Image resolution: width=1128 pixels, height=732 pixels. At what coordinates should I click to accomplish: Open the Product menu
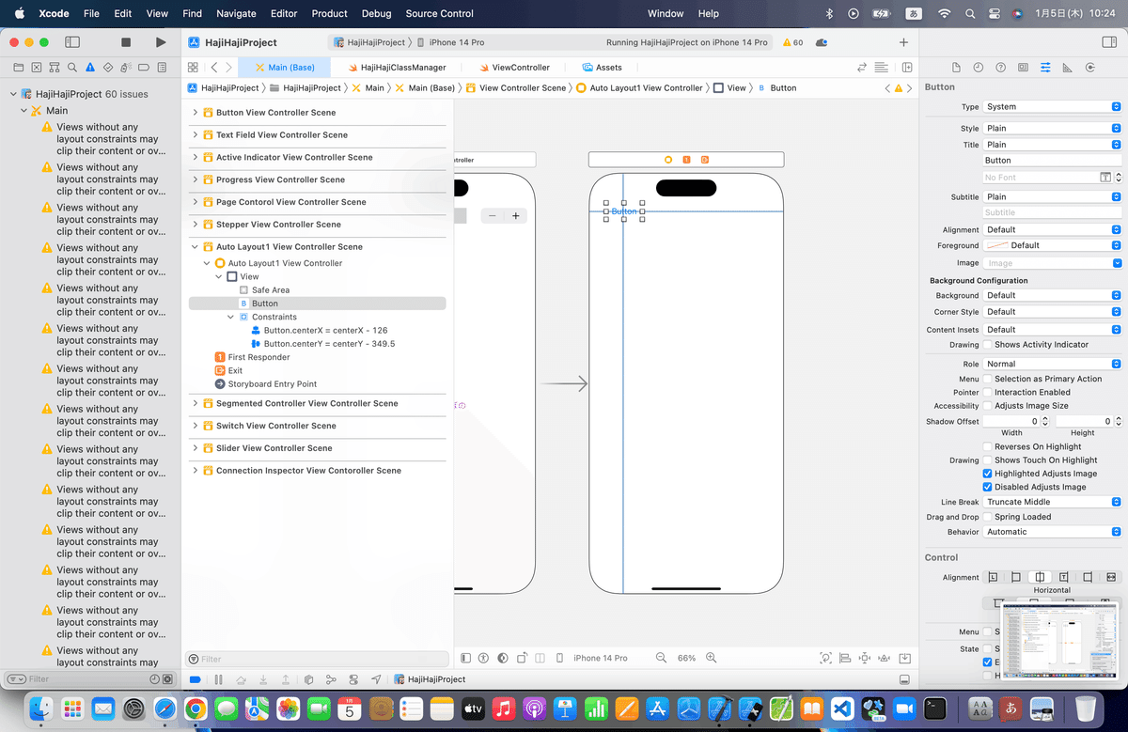[330, 14]
